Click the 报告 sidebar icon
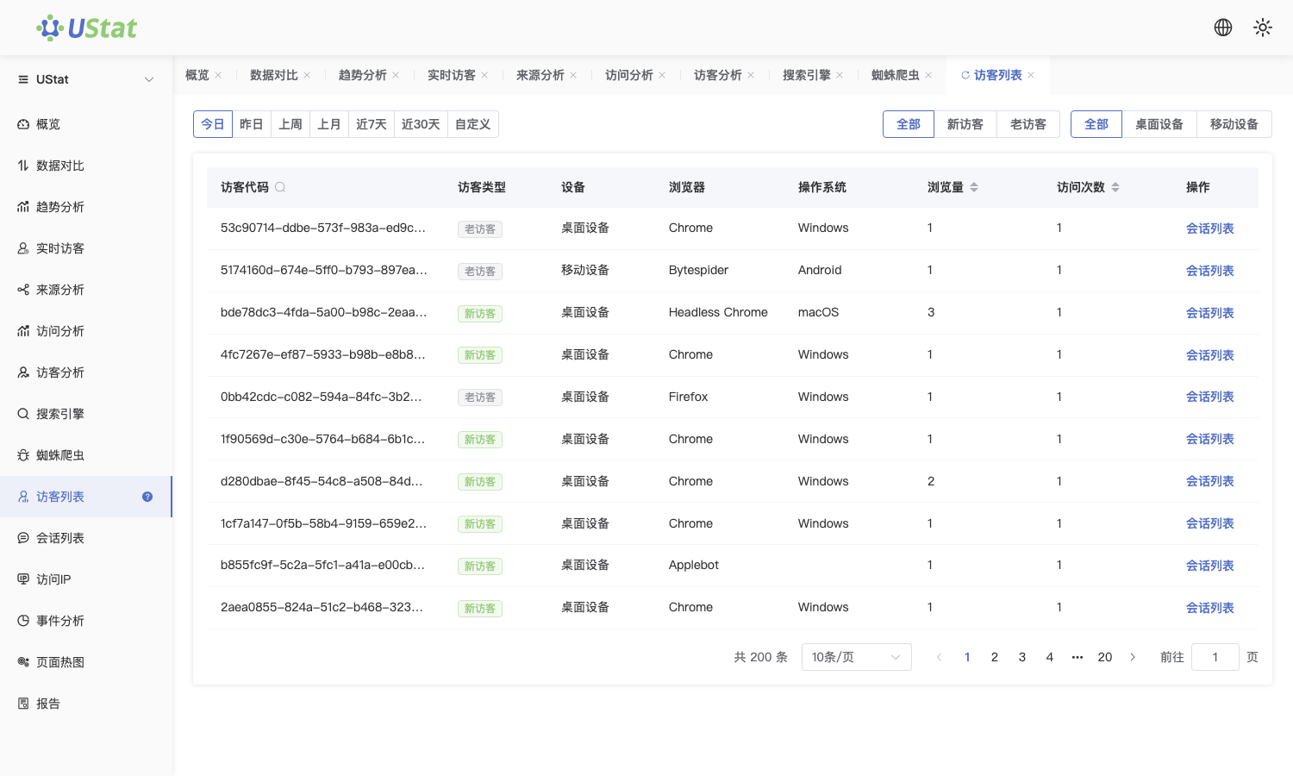This screenshot has width=1293, height=776. (x=23, y=704)
